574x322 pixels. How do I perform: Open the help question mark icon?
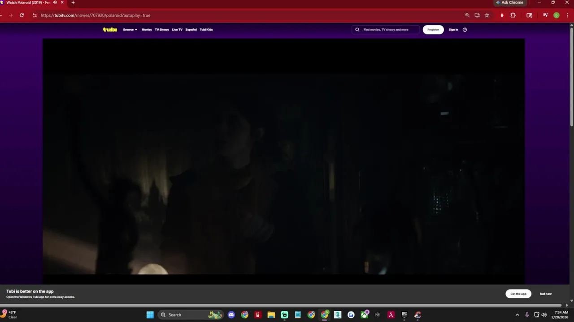point(465,30)
